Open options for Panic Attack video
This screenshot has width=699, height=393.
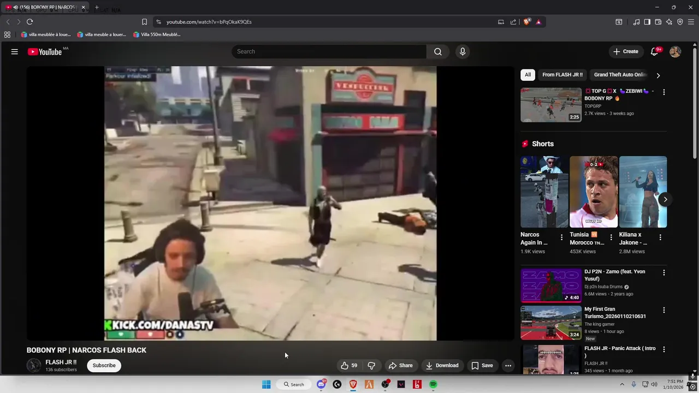(x=664, y=349)
